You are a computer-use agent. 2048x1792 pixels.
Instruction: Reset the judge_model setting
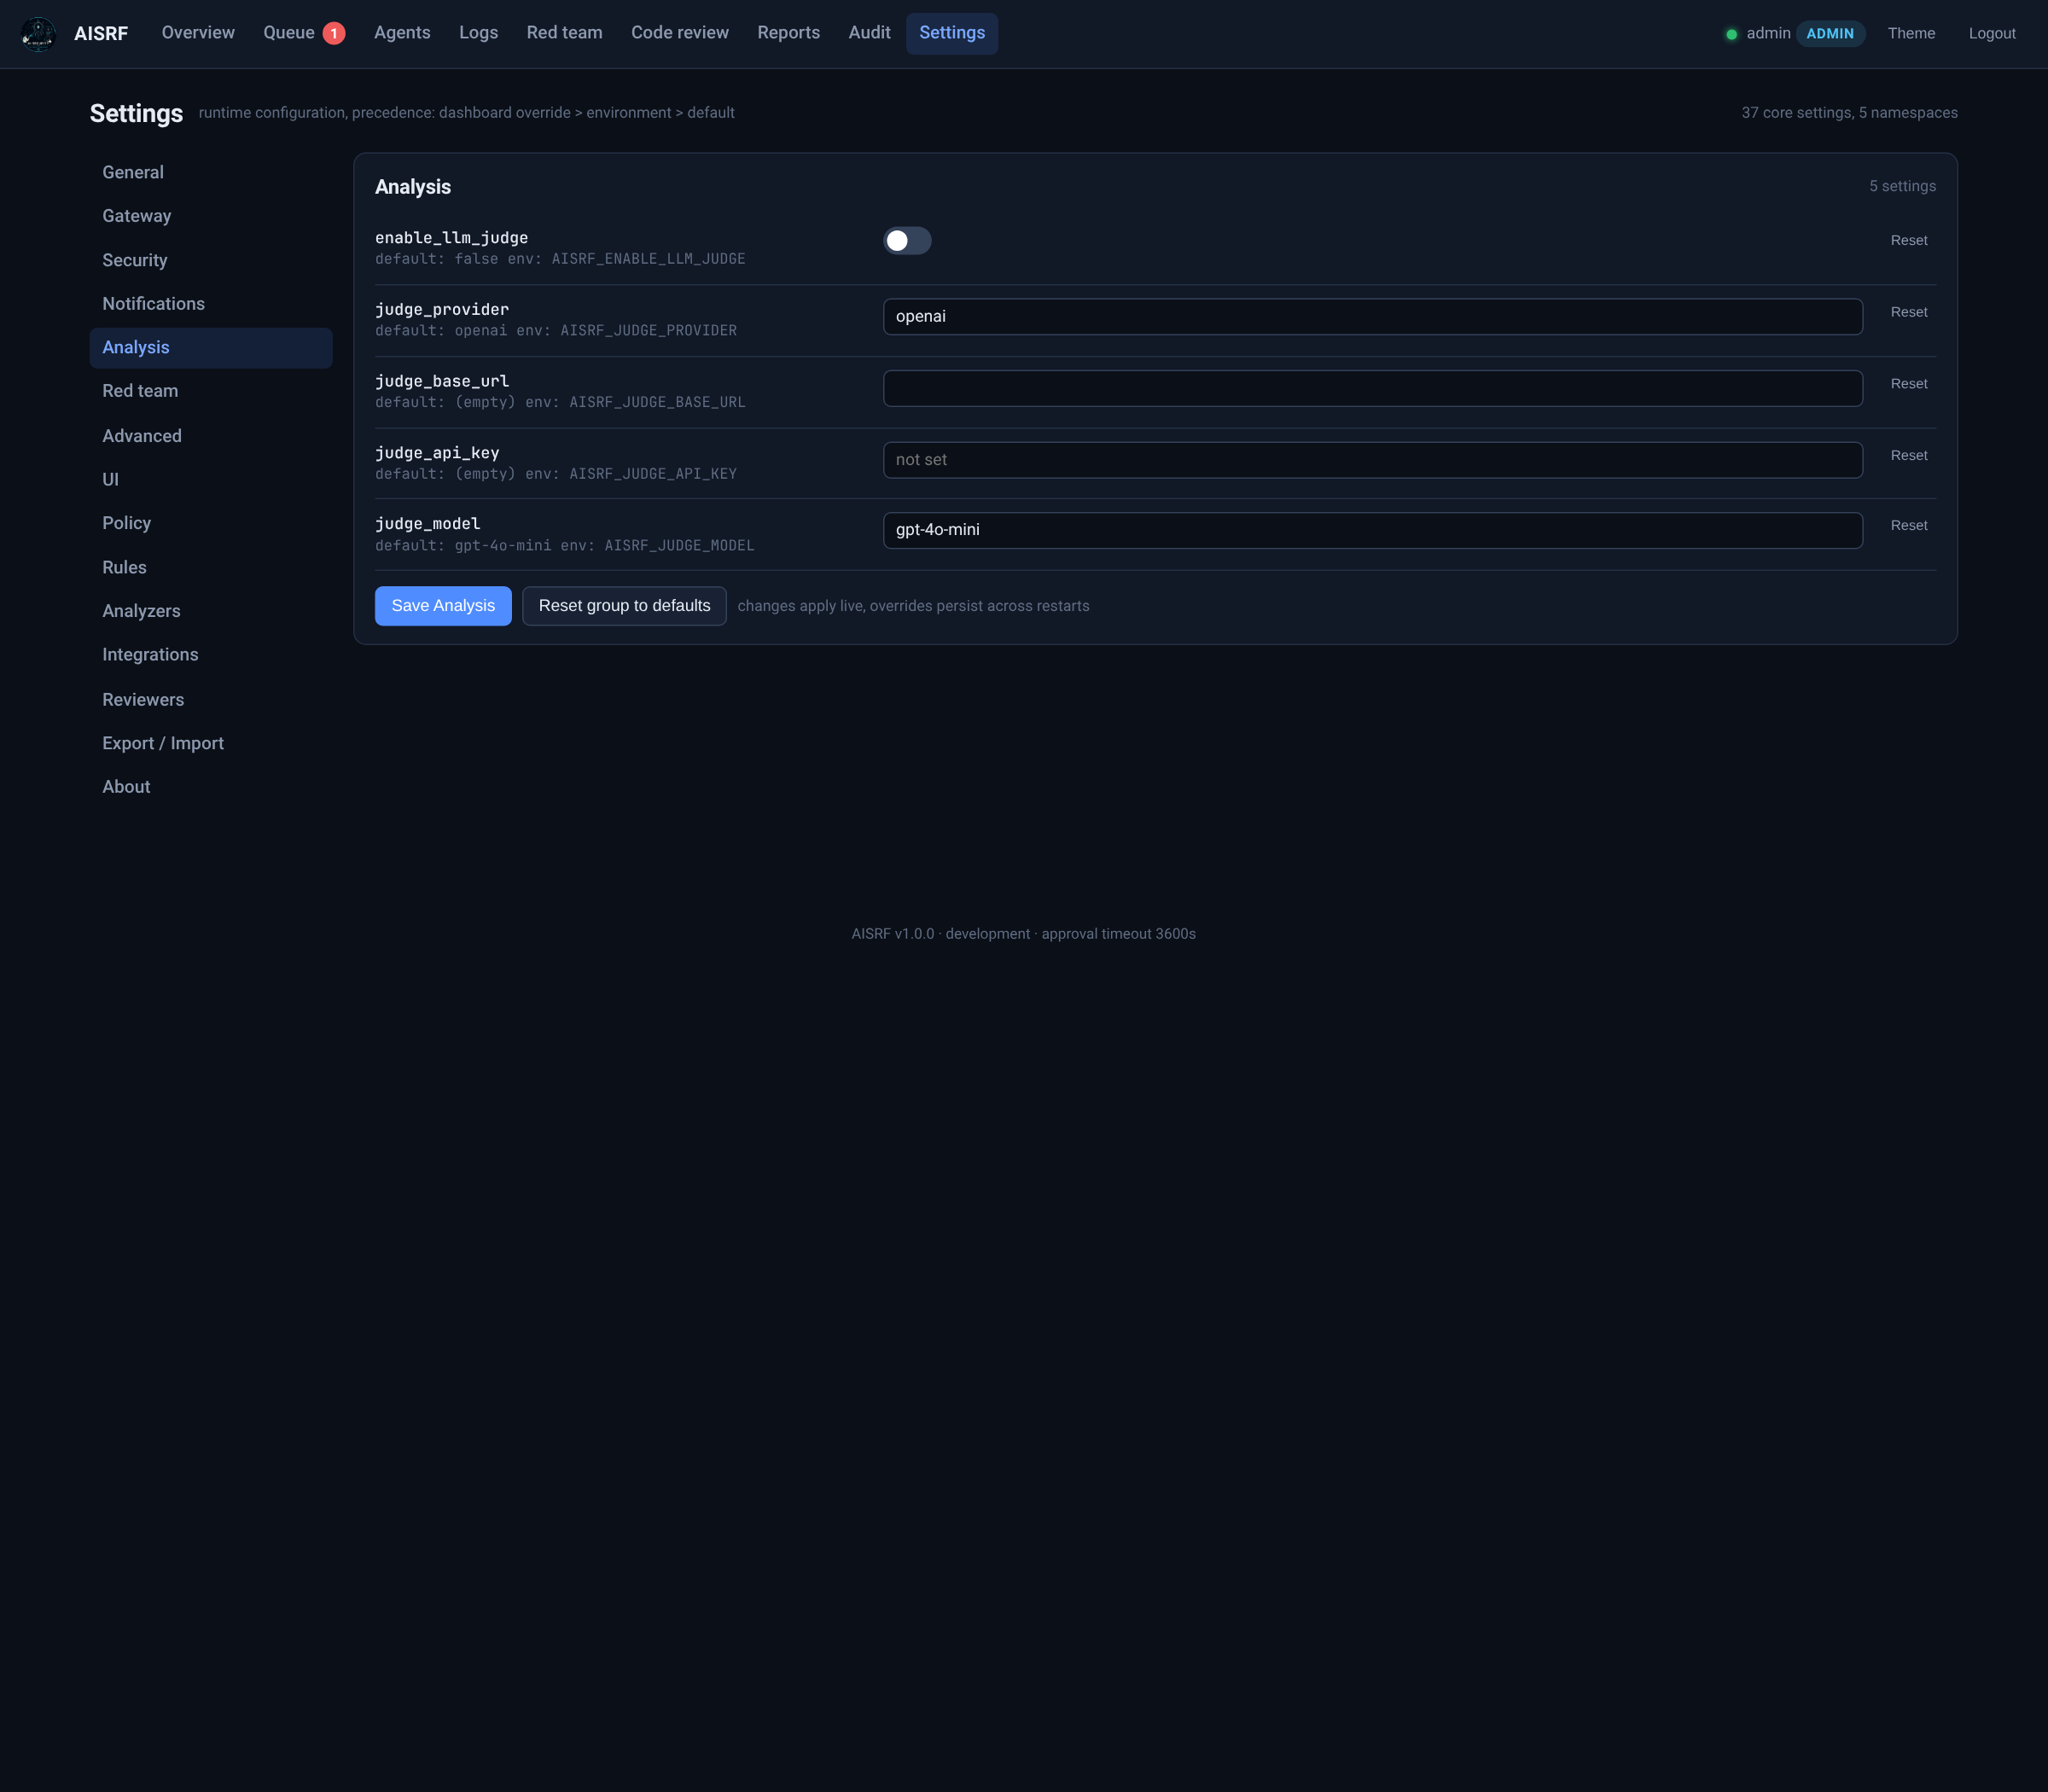tap(1908, 526)
